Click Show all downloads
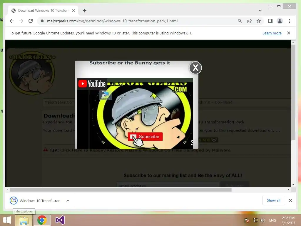Image resolution: width=301 pixels, height=226 pixels. [x=274, y=200]
